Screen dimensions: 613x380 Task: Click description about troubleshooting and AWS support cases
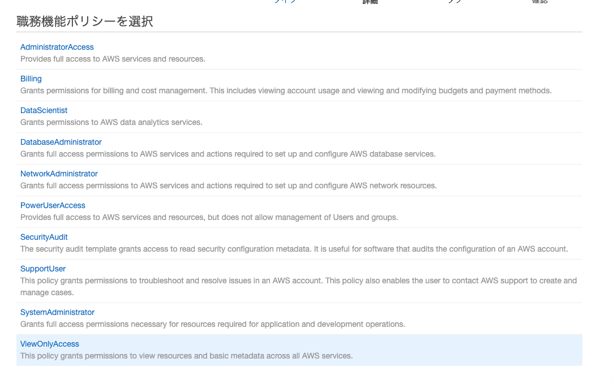(299, 286)
